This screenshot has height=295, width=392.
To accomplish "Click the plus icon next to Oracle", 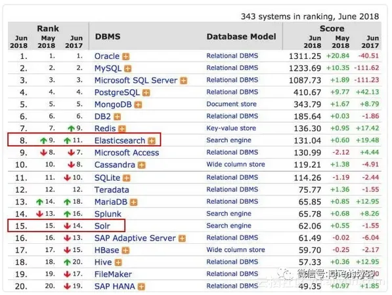I will [126, 56].
